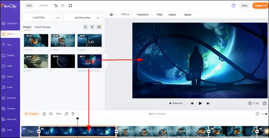Open the 100% volume dropdown
The height and width of the screenshot is (138, 269).
click(x=125, y=15)
